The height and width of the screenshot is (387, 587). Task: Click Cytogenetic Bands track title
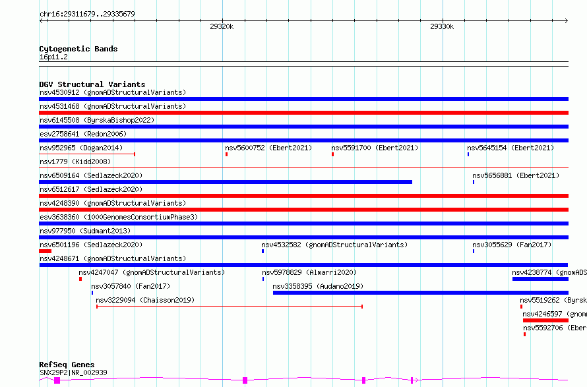point(78,49)
